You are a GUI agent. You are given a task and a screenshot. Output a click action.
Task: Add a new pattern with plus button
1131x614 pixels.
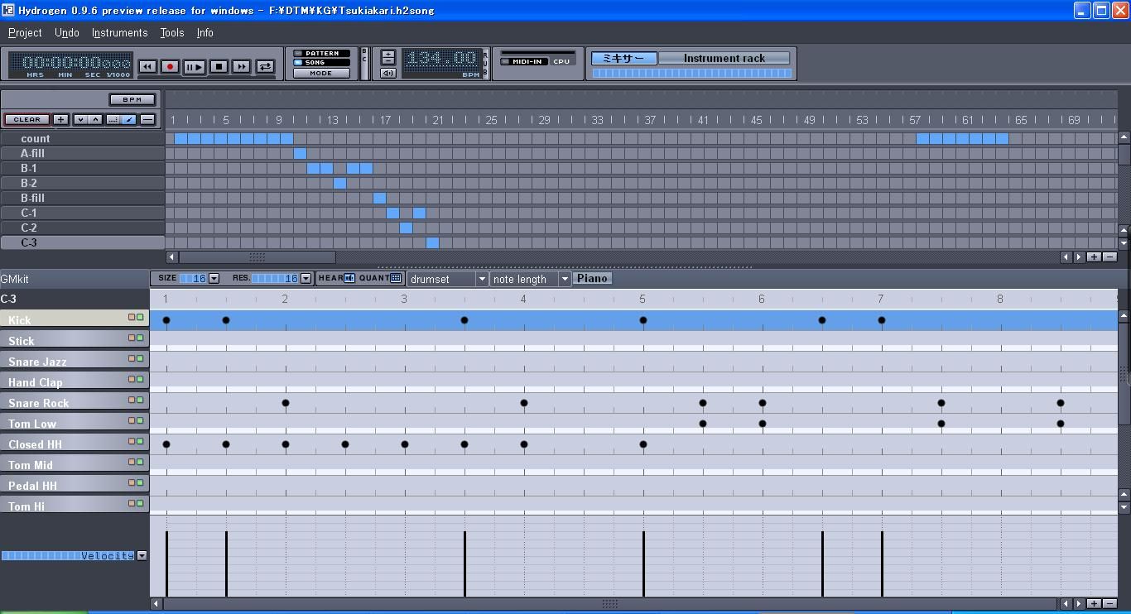pos(60,119)
